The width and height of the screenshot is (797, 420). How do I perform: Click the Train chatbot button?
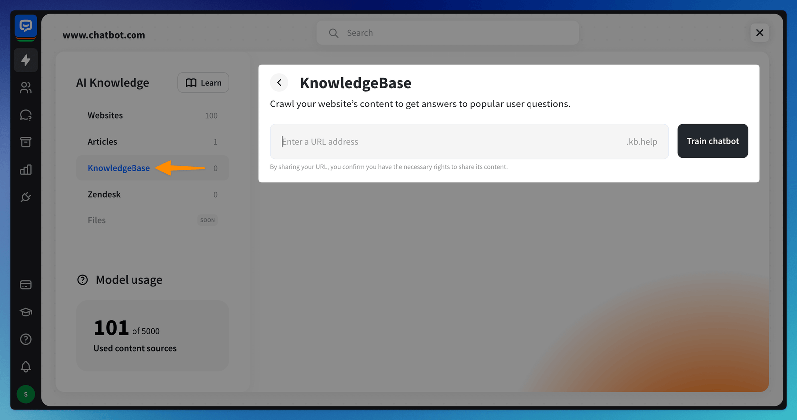[712, 141]
